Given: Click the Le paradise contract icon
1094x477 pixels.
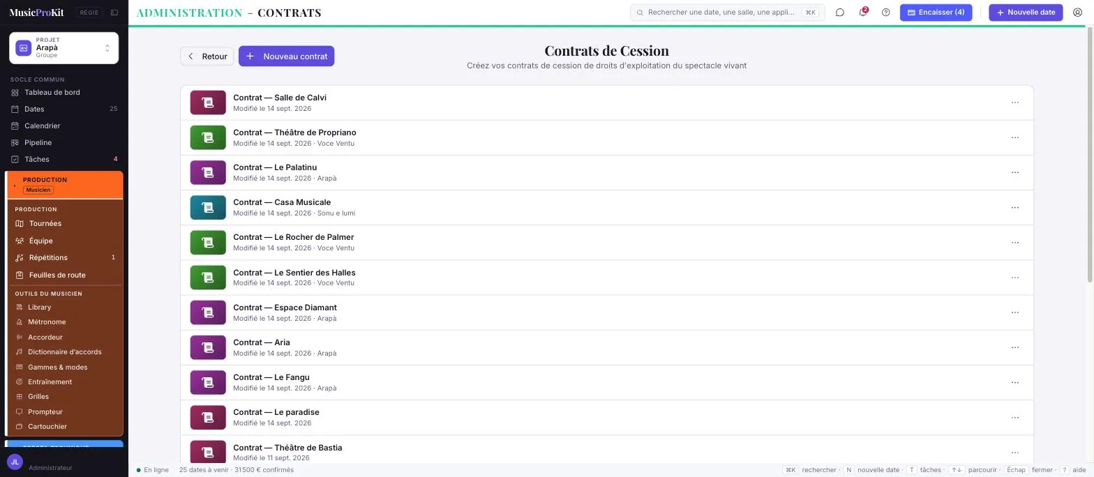Looking at the screenshot, I should click(x=208, y=417).
